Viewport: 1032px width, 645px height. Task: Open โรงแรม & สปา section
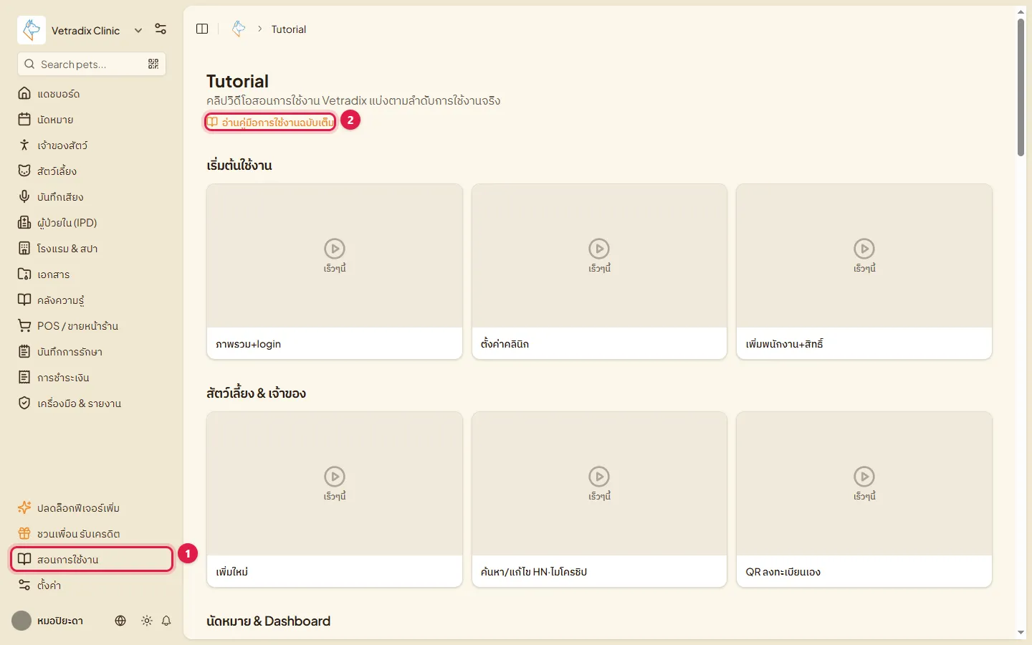pos(92,249)
